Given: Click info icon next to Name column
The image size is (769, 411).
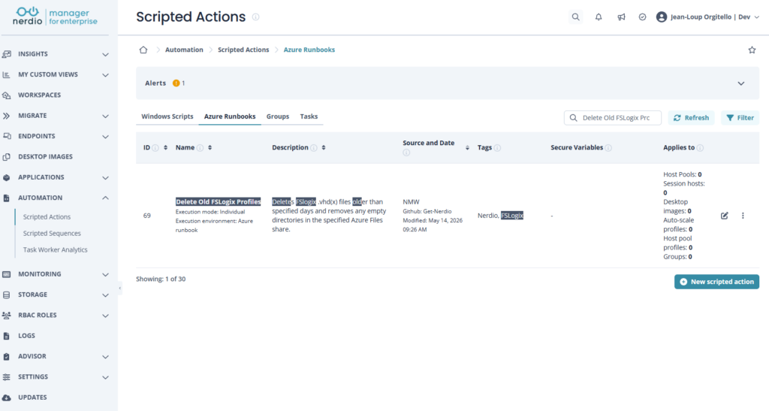Looking at the screenshot, I should [200, 147].
